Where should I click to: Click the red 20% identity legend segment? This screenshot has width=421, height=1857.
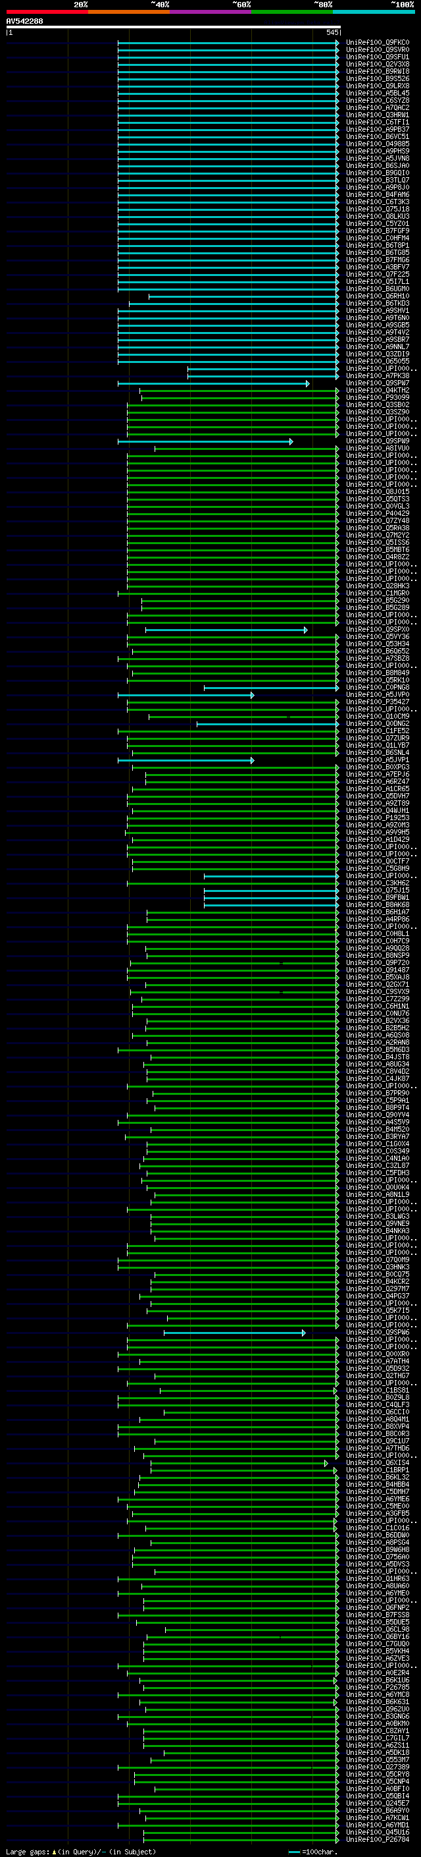[47, 12]
